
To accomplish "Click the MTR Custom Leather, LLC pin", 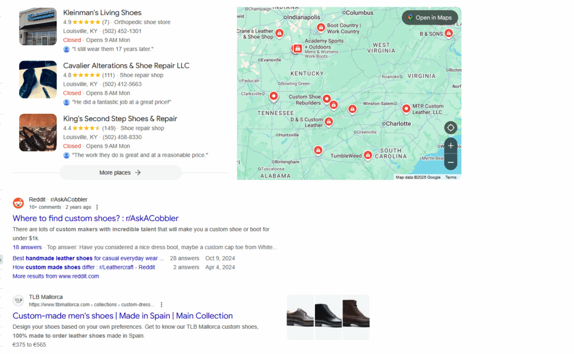I will [x=406, y=109].
